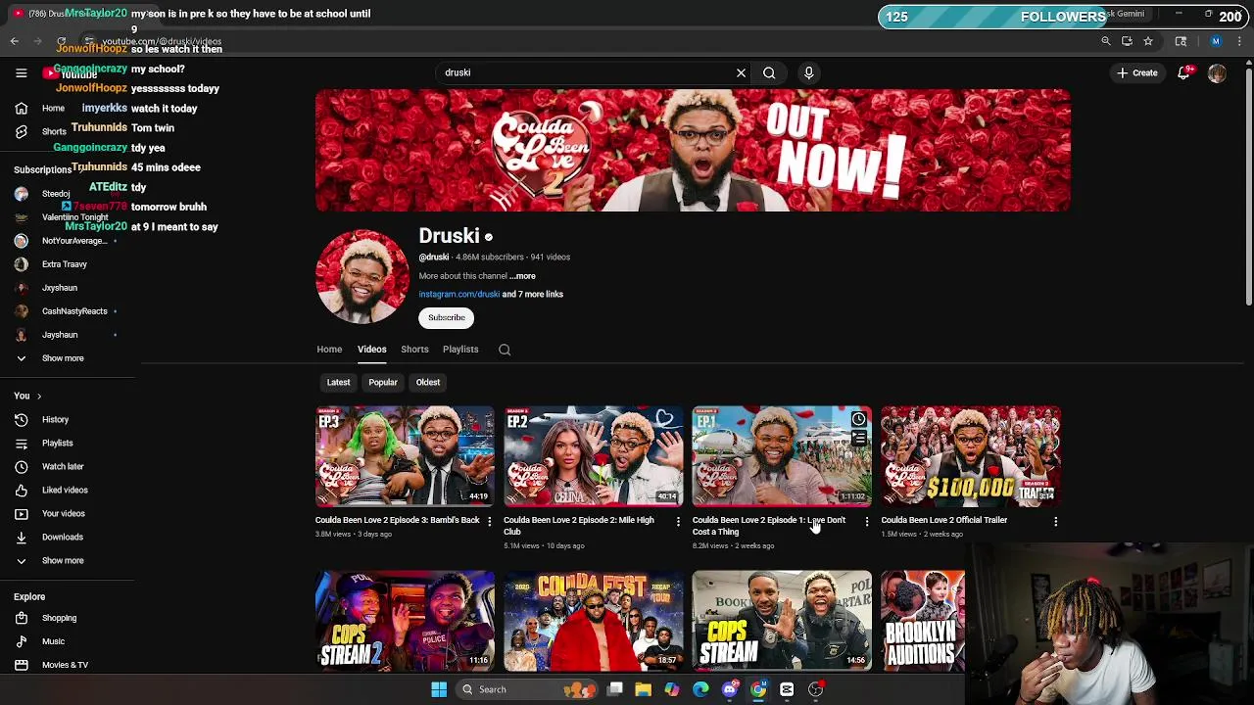Open the YouTube hamburger guide menu
The height and width of the screenshot is (705, 1254).
pyautogui.click(x=21, y=72)
